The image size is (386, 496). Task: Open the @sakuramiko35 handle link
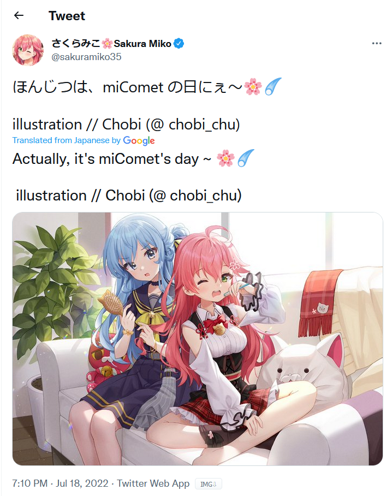coord(86,57)
